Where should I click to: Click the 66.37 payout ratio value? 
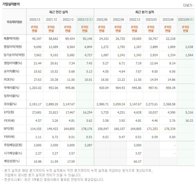pyautogui.click(x=137, y=162)
